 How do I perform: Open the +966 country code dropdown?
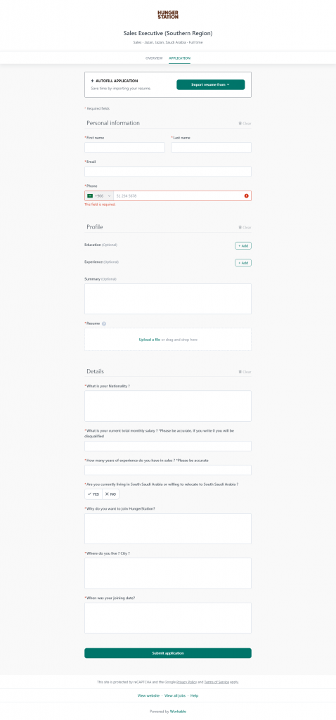(x=99, y=196)
